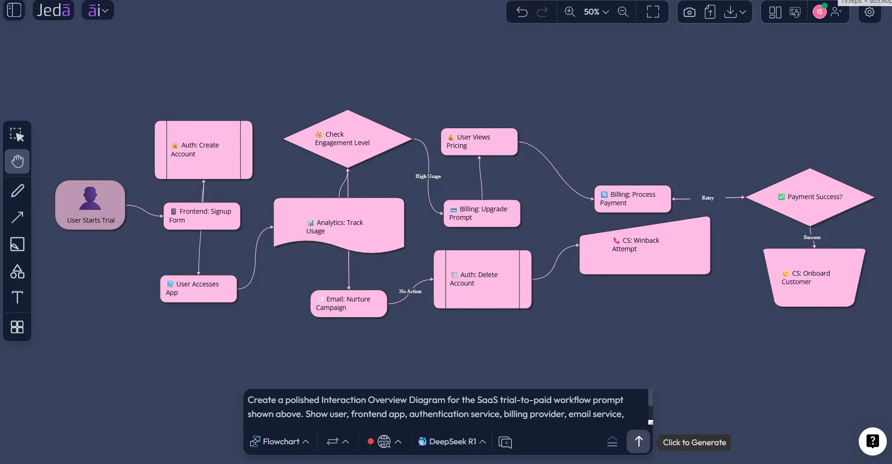Select the Payment Success? diamond
892x464 pixels.
click(x=810, y=197)
